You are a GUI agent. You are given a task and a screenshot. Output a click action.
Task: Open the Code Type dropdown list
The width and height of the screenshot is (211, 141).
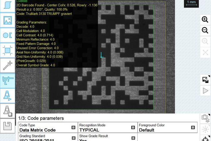pos(73,128)
